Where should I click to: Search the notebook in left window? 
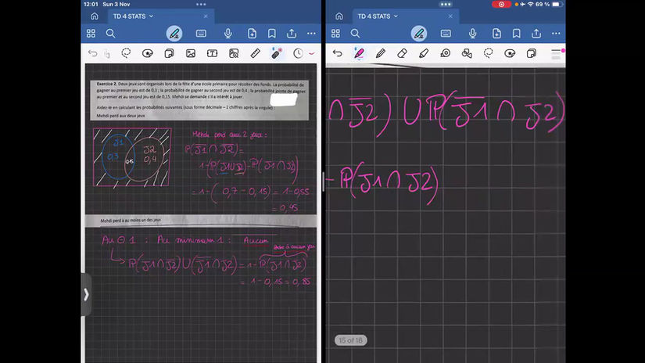(x=111, y=34)
